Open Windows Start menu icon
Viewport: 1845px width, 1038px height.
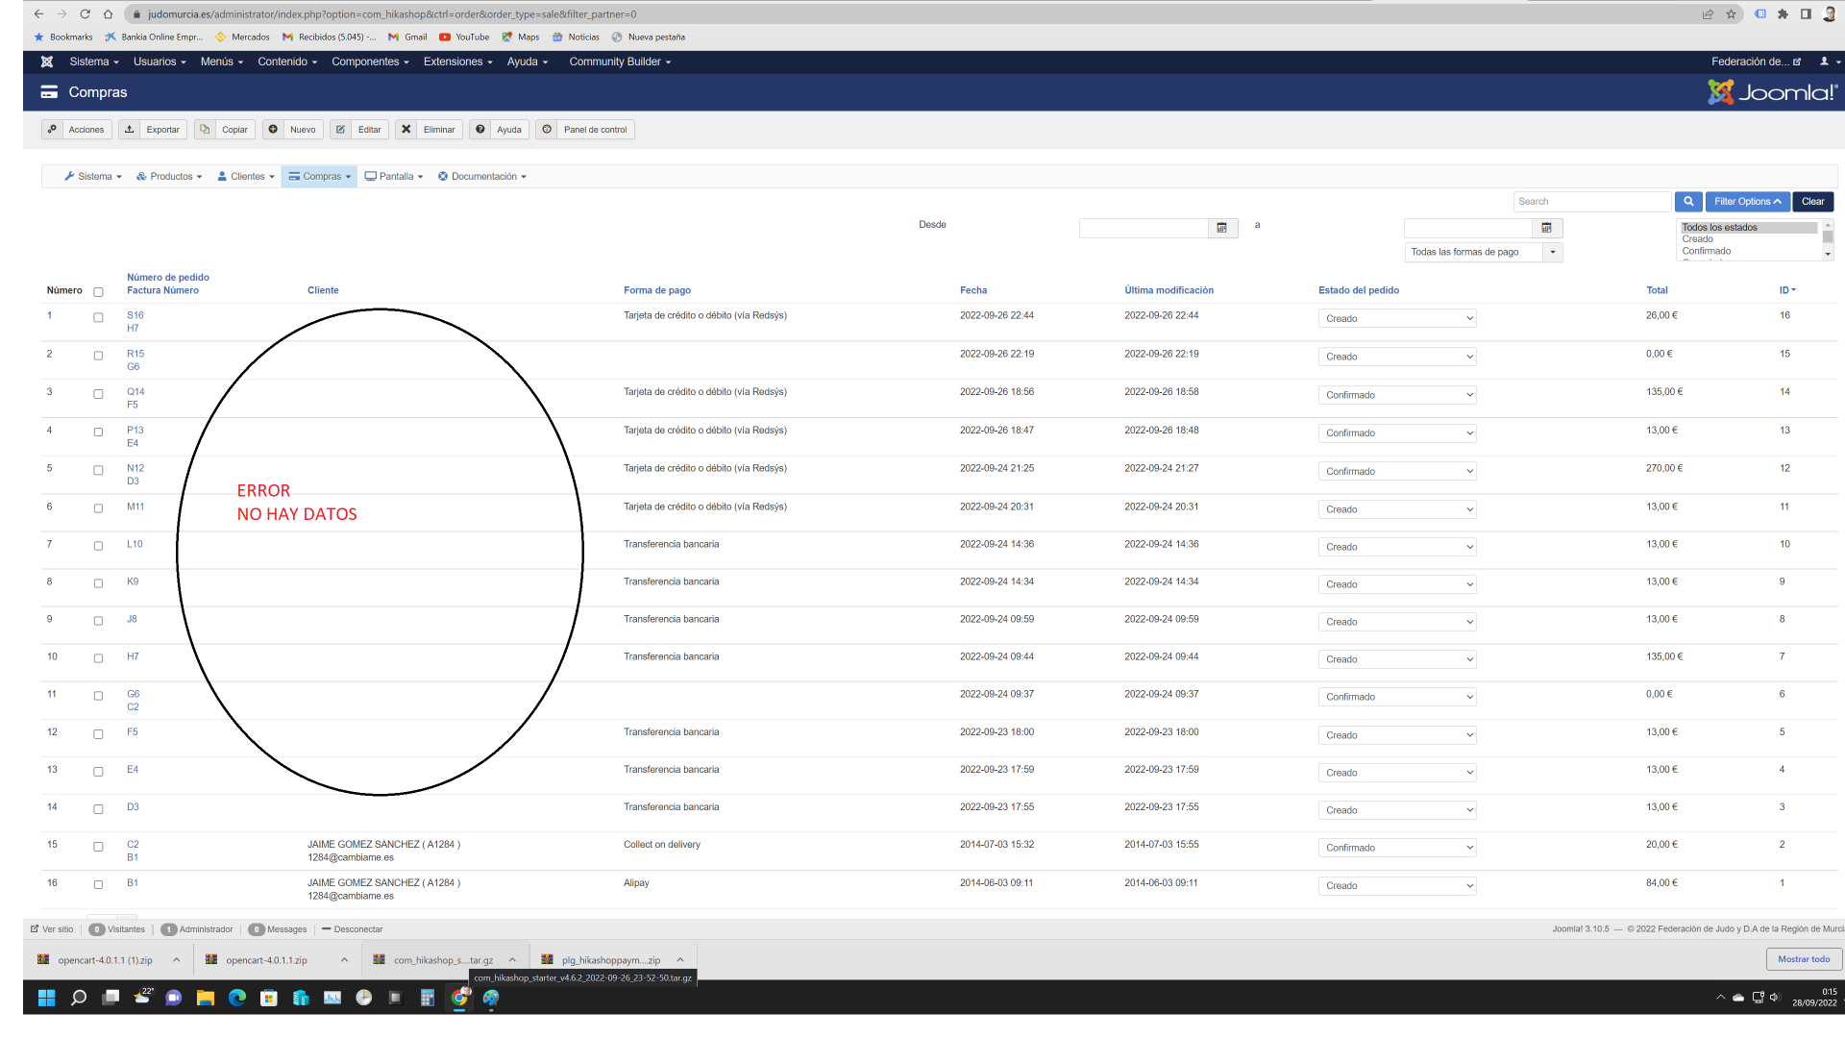tap(46, 998)
